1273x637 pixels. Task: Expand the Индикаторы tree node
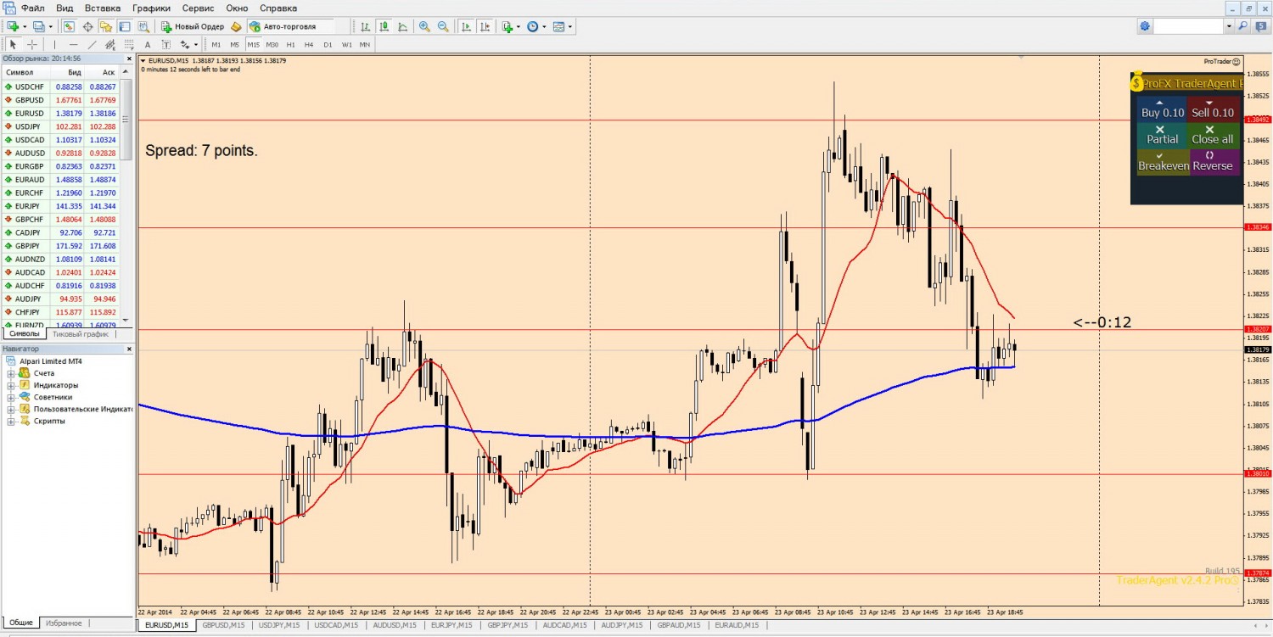11,385
